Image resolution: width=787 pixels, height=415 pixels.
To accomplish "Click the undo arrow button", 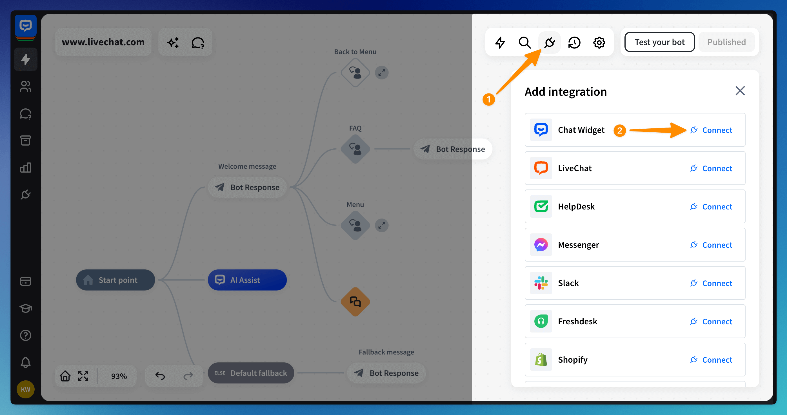I will coord(160,376).
